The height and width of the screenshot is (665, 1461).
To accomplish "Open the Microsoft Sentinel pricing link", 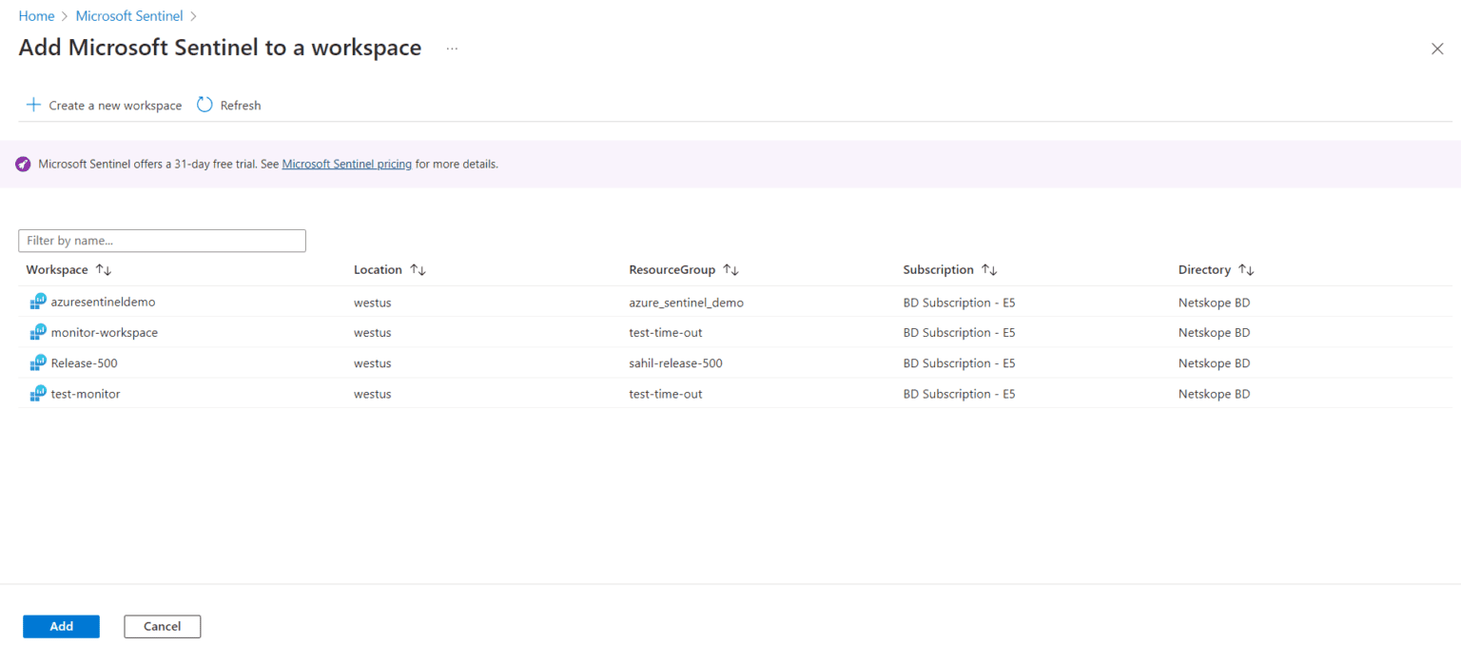I will point(346,164).
